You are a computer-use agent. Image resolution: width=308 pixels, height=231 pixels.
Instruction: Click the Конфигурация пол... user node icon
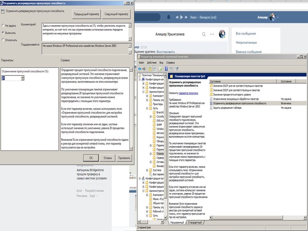(x=143, y=178)
